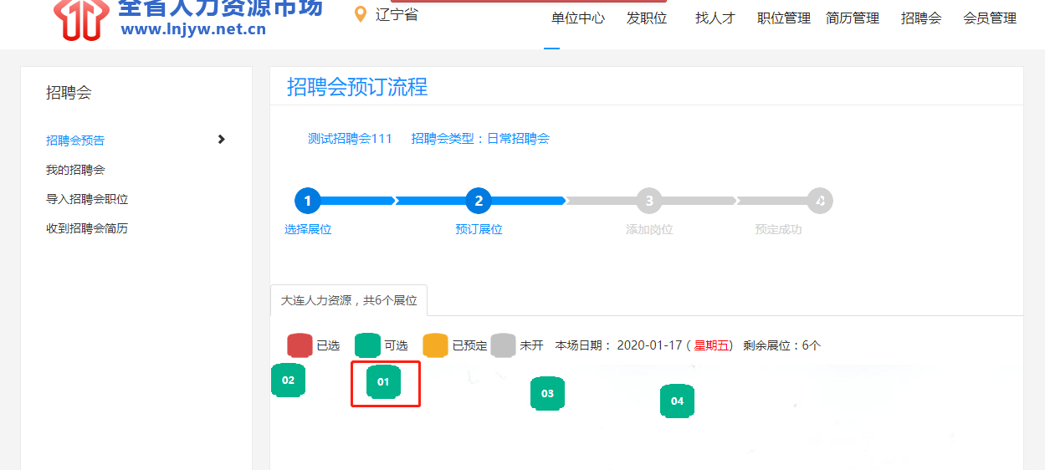
Task: Click the red 星期五 weekday text
Action: [x=711, y=345]
